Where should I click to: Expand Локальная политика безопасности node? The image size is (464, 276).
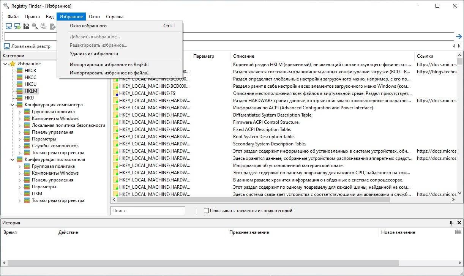pos(20,125)
